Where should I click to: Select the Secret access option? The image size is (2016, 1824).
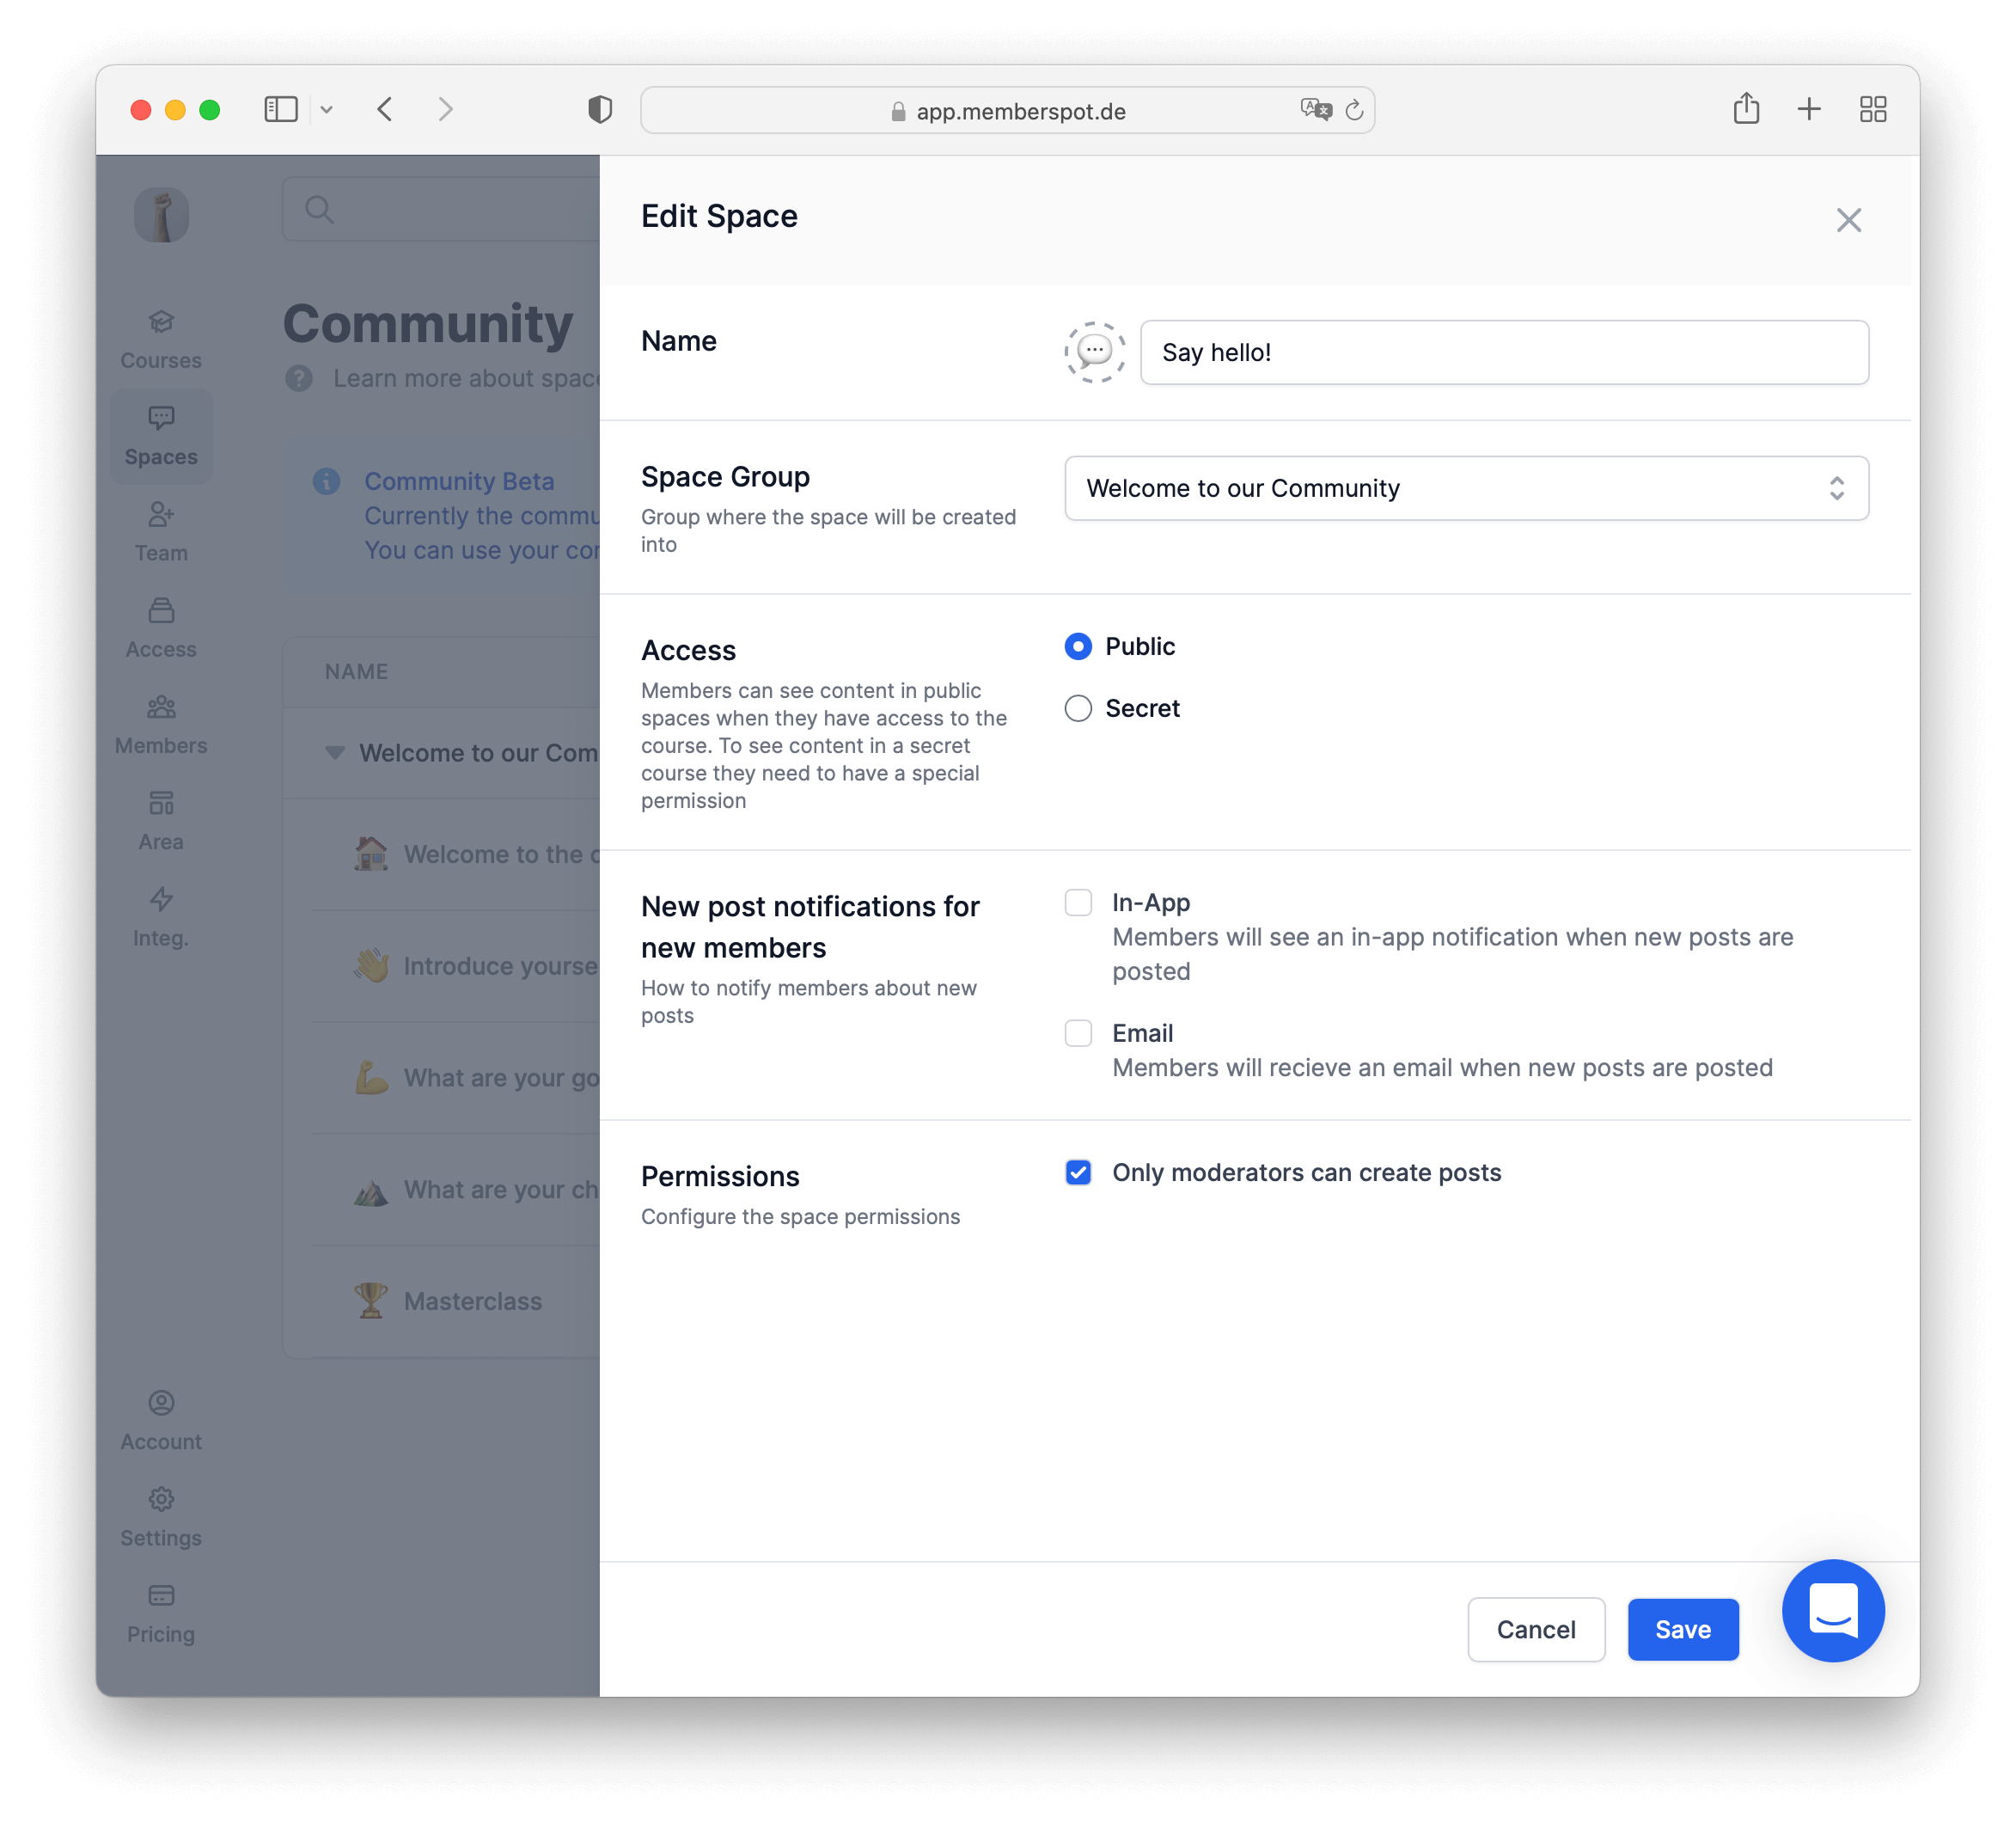(x=1078, y=708)
